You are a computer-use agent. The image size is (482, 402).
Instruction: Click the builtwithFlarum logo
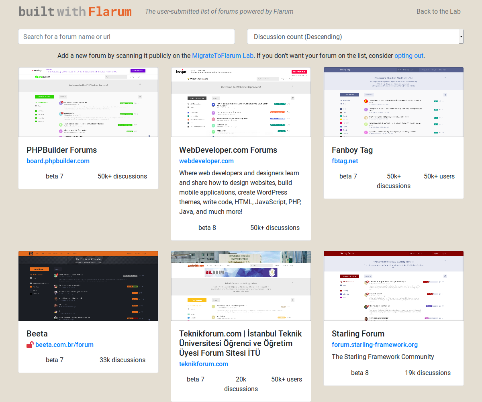pyautogui.click(x=75, y=11)
